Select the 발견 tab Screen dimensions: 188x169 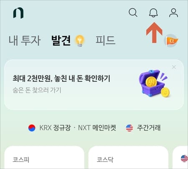(x=61, y=41)
